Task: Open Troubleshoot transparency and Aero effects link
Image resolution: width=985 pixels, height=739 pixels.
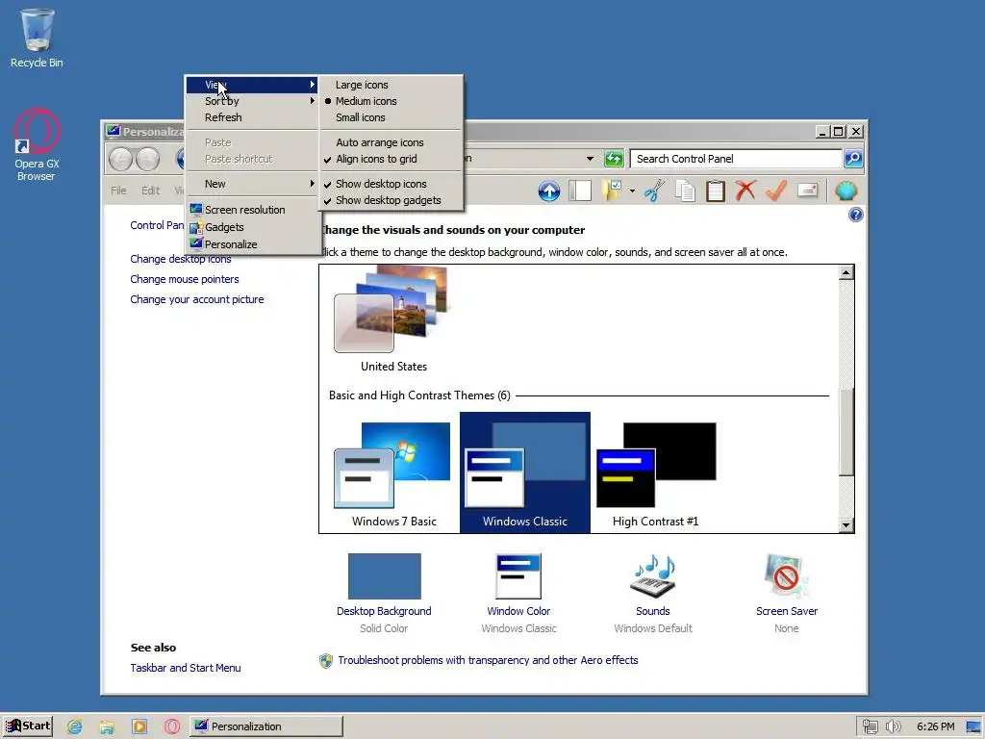Action: point(488,660)
